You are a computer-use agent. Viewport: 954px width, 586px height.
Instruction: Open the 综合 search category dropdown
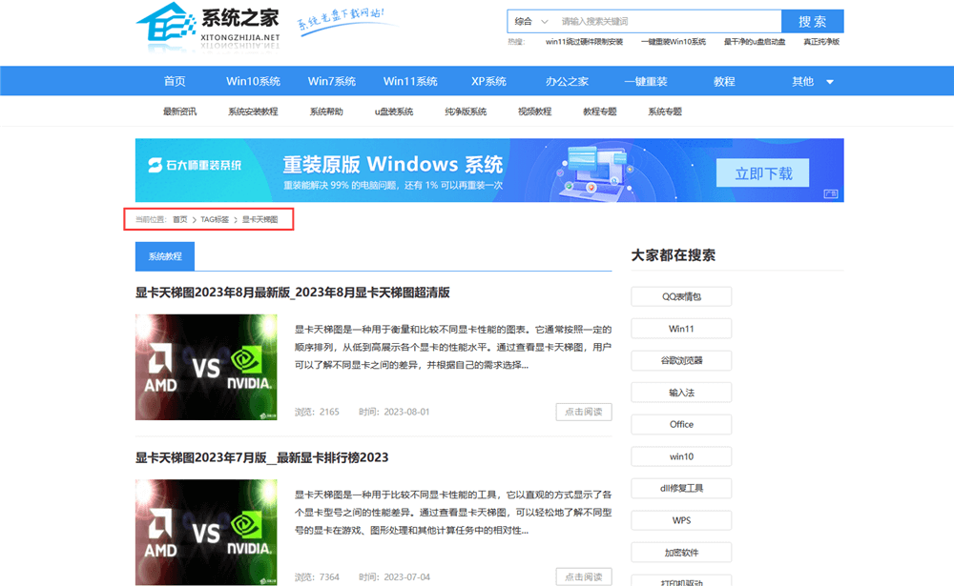pos(531,21)
